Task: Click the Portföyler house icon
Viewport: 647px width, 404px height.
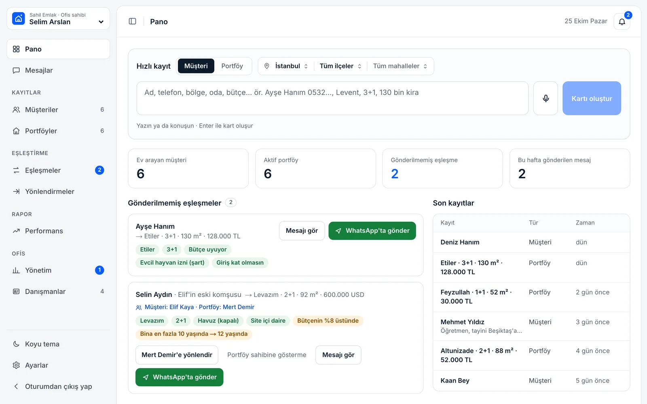Action: [16, 131]
